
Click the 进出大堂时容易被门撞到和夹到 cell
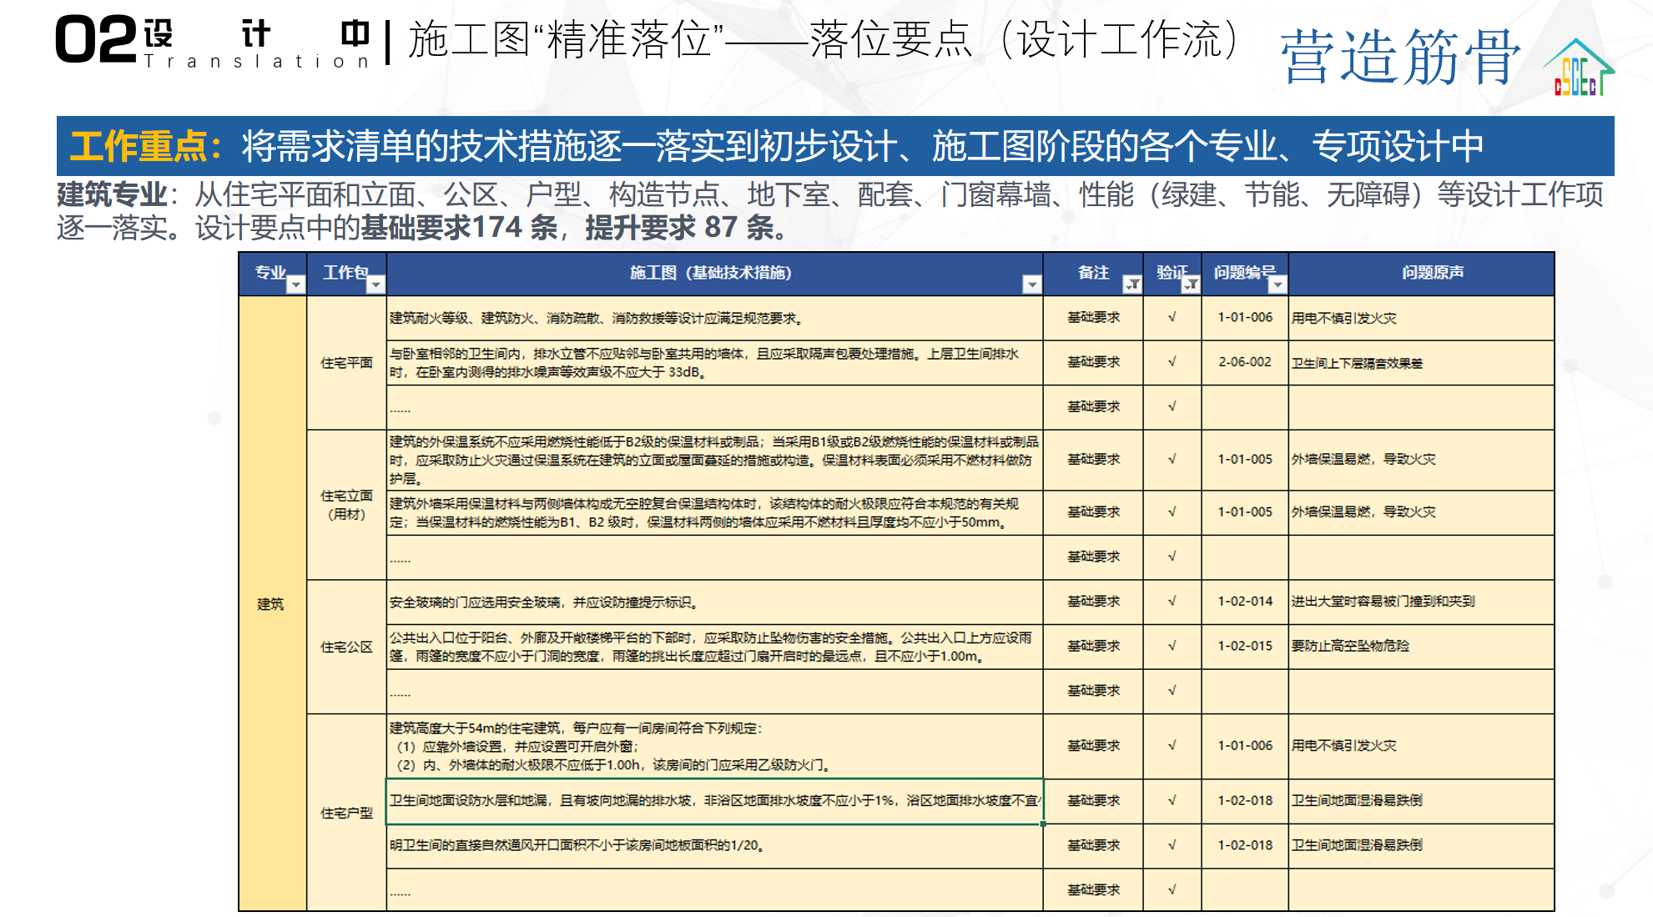pyautogui.click(x=1421, y=602)
